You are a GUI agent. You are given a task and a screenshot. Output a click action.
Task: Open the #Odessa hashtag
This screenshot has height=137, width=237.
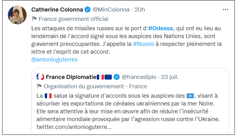161,28
